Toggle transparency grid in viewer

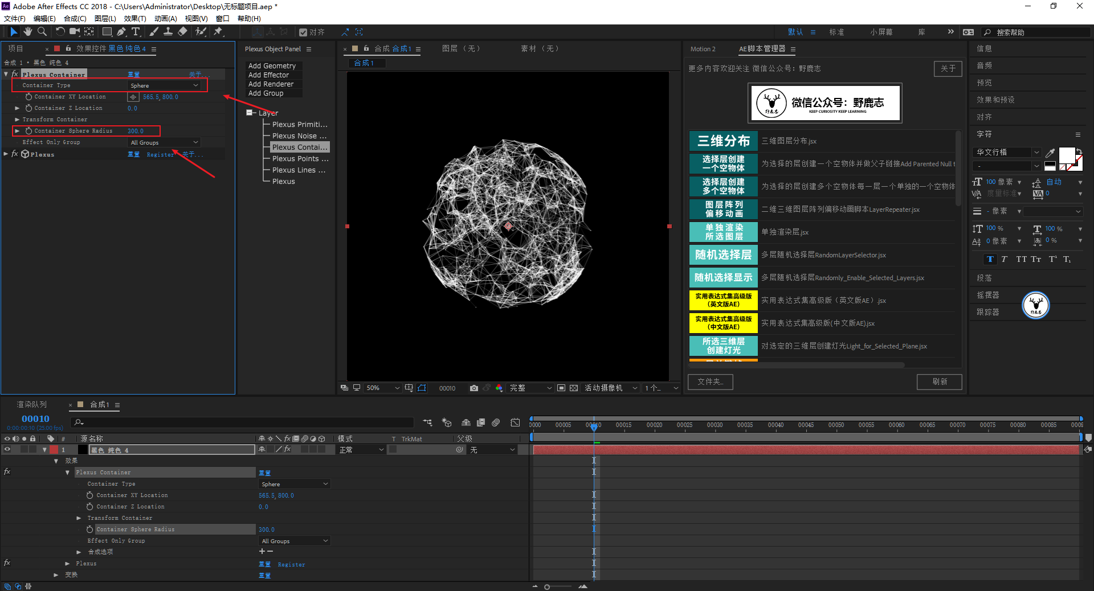574,388
